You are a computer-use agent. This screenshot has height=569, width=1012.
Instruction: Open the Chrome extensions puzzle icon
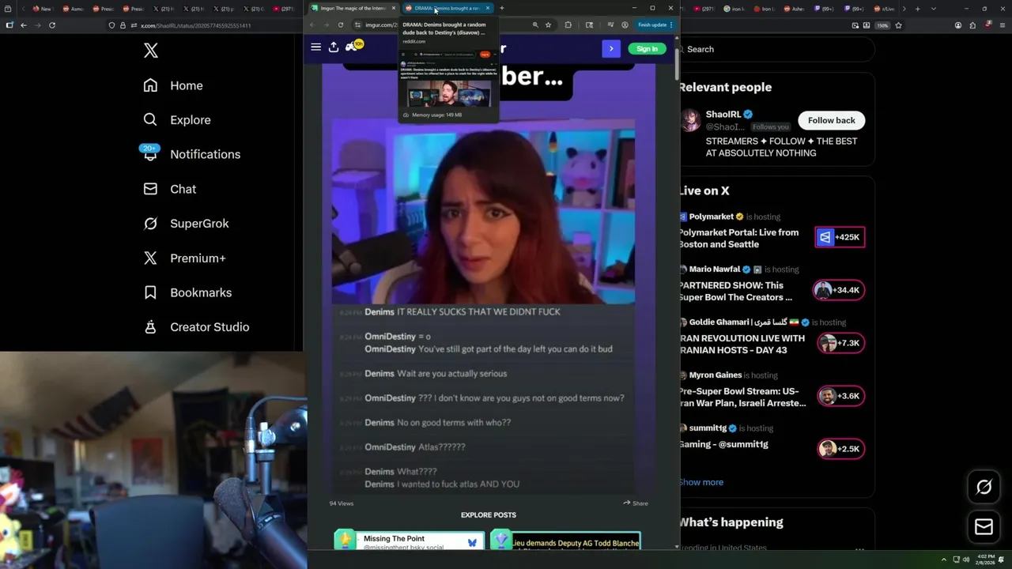click(568, 24)
